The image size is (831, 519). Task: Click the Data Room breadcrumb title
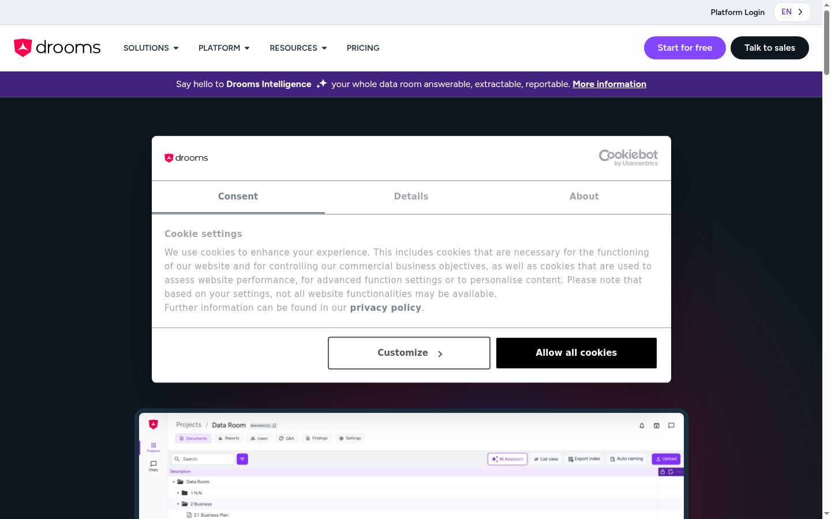click(229, 426)
